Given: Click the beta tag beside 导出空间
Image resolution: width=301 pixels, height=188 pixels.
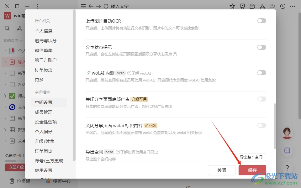Looking at the screenshot, I should (x=109, y=152).
